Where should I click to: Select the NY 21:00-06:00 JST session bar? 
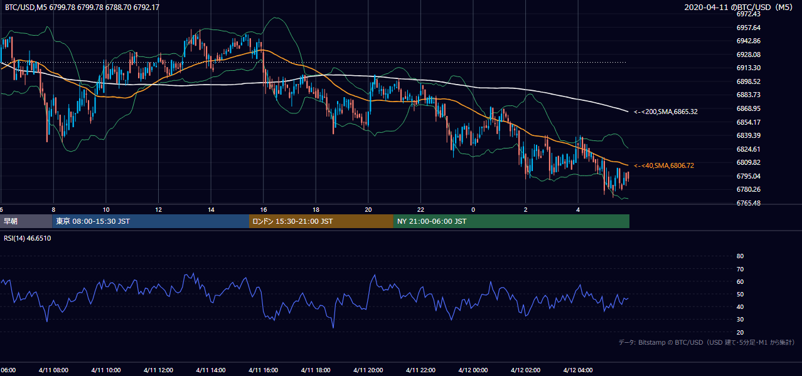click(x=511, y=221)
